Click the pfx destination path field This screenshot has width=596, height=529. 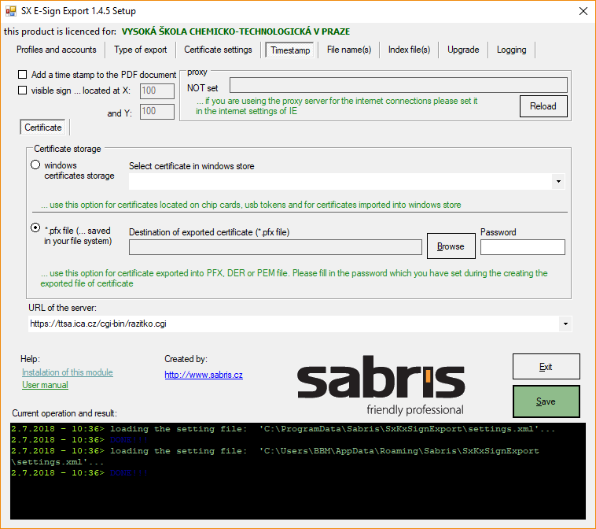pos(275,247)
